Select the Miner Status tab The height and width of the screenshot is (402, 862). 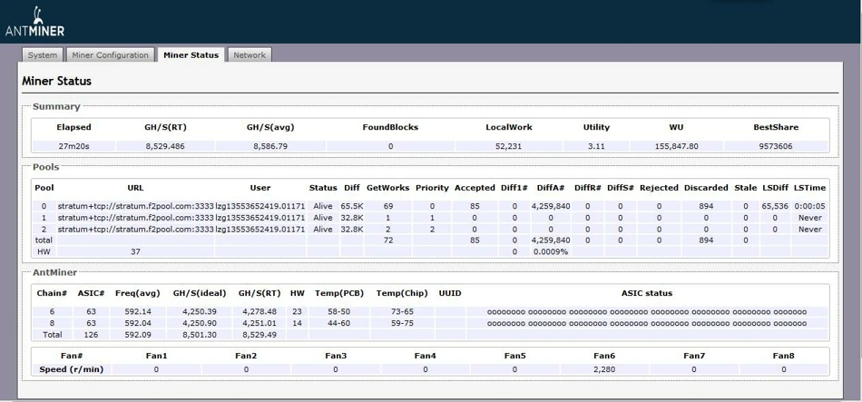click(191, 55)
